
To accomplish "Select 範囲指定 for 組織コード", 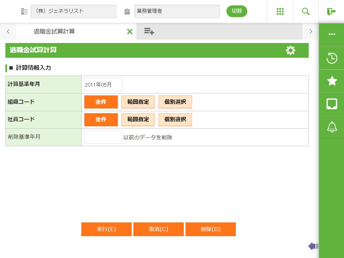I will pos(138,102).
